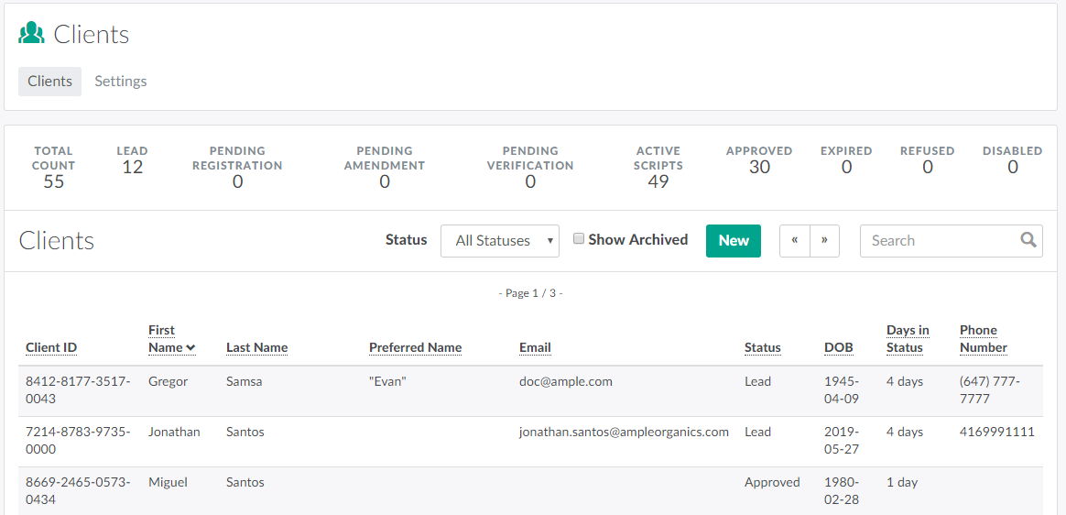The width and height of the screenshot is (1066, 515).
Task: Sort clients by Email column
Action: pyautogui.click(x=535, y=347)
